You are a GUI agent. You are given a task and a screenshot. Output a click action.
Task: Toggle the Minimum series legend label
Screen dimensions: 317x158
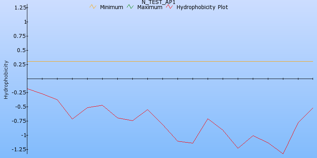(111, 7)
